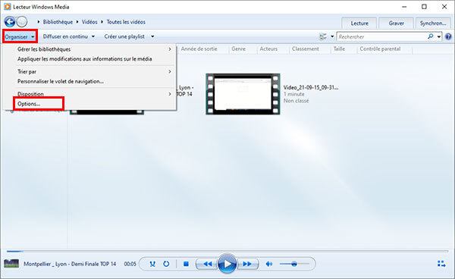Image resolution: width=455 pixels, height=279 pixels.
Task: Switch to Now Playing mode icon
Action: 441,264
